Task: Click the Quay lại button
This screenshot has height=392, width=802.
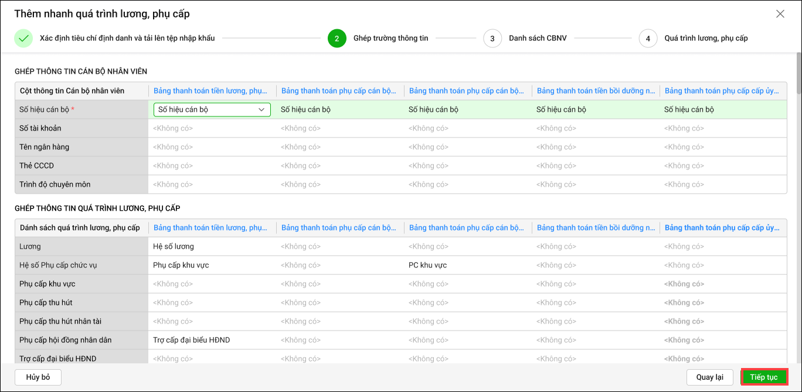Action: pyautogui.click(x=709, y=377)
